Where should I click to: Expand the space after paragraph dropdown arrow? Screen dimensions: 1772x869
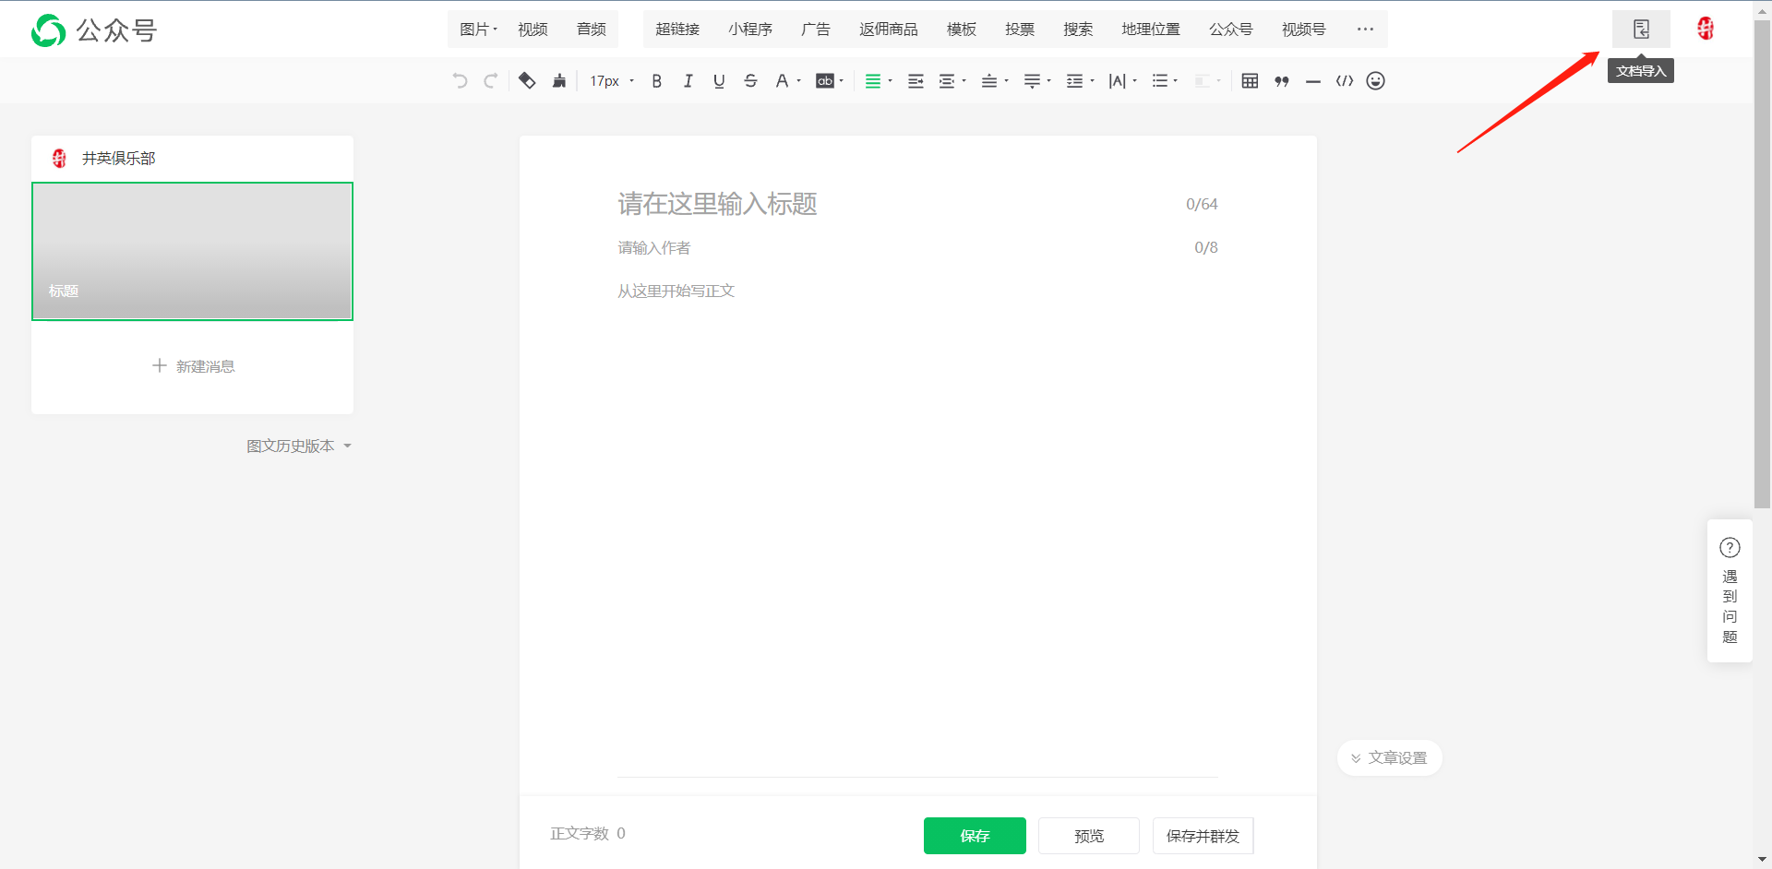tap(1049, 81)
